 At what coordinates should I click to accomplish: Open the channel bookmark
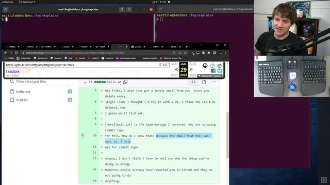coord(56,58)
